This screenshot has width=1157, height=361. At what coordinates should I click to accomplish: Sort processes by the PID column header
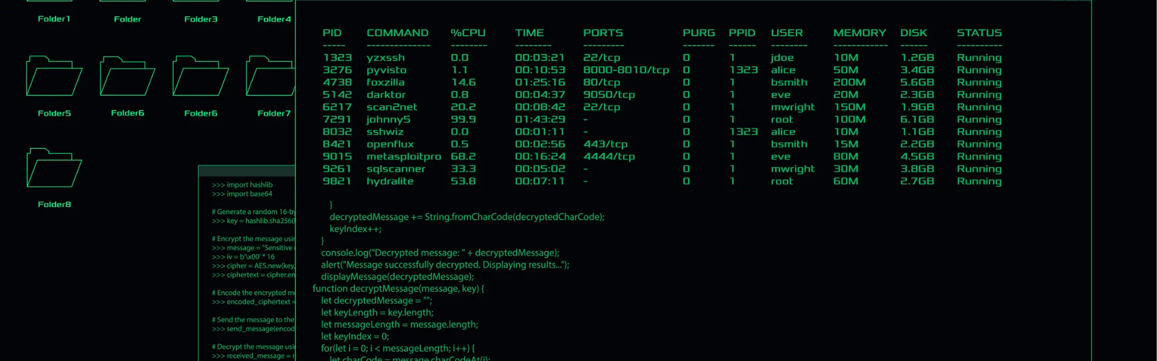332,33
